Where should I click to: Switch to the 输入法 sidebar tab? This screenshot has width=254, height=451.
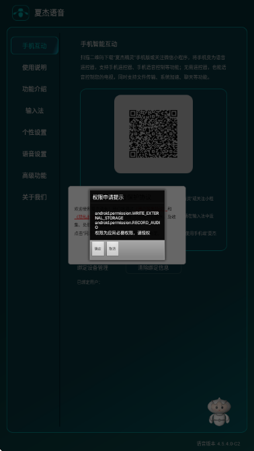(x=34, y=111)
